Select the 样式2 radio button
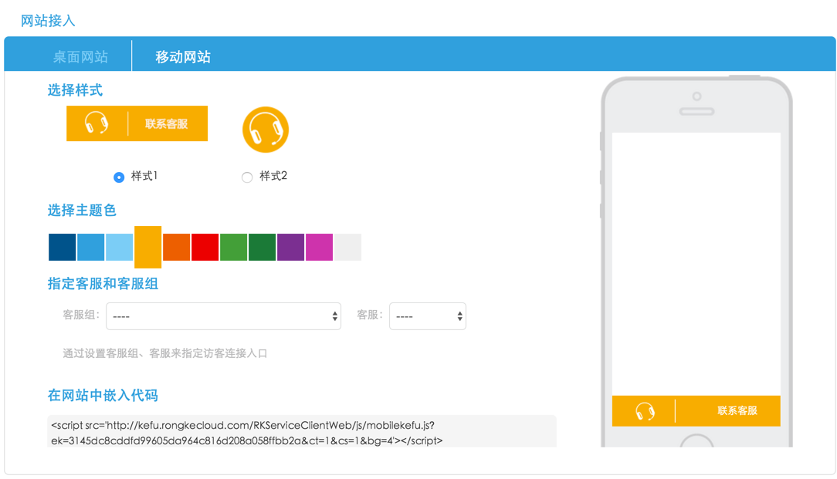 pos(247,177)
